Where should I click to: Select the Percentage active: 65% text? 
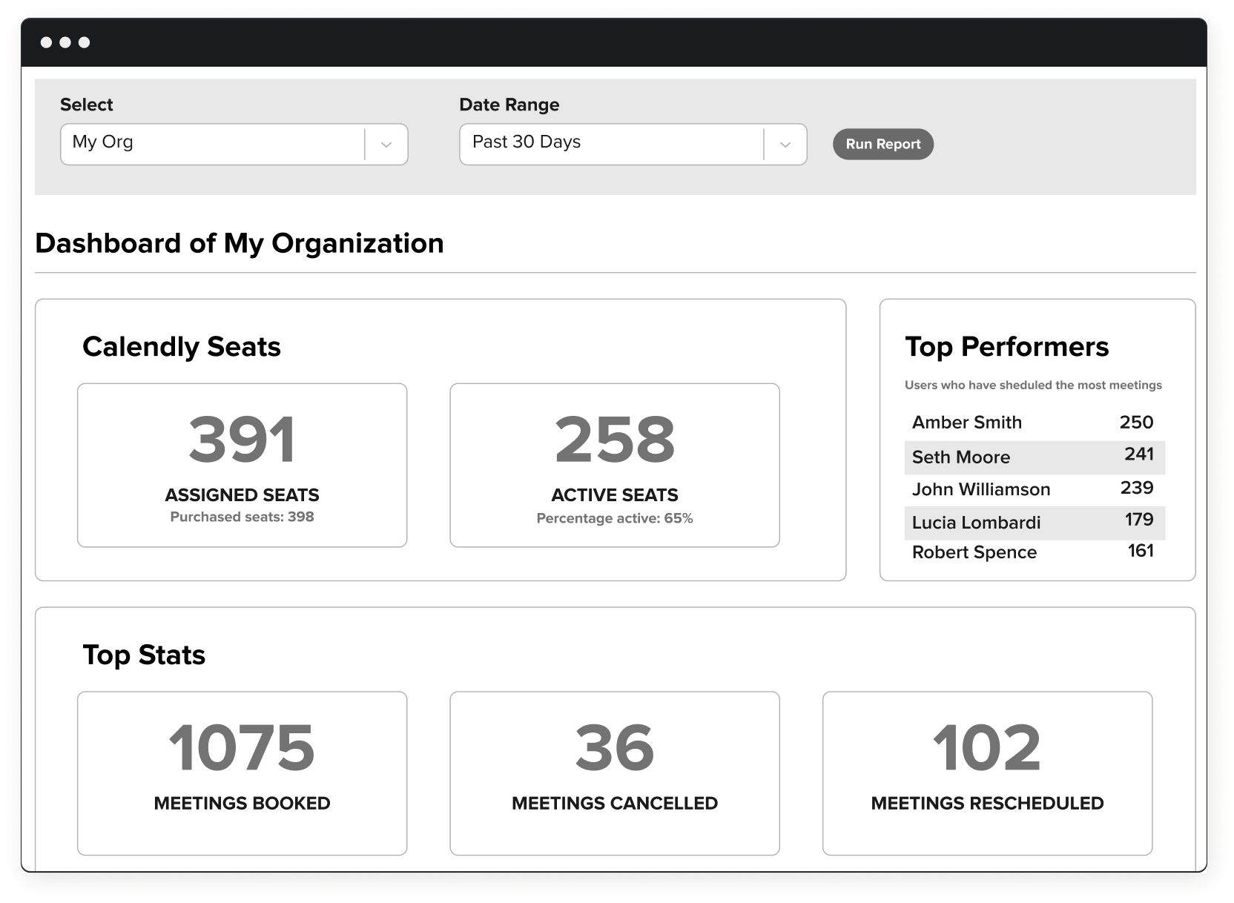point(614,518)
